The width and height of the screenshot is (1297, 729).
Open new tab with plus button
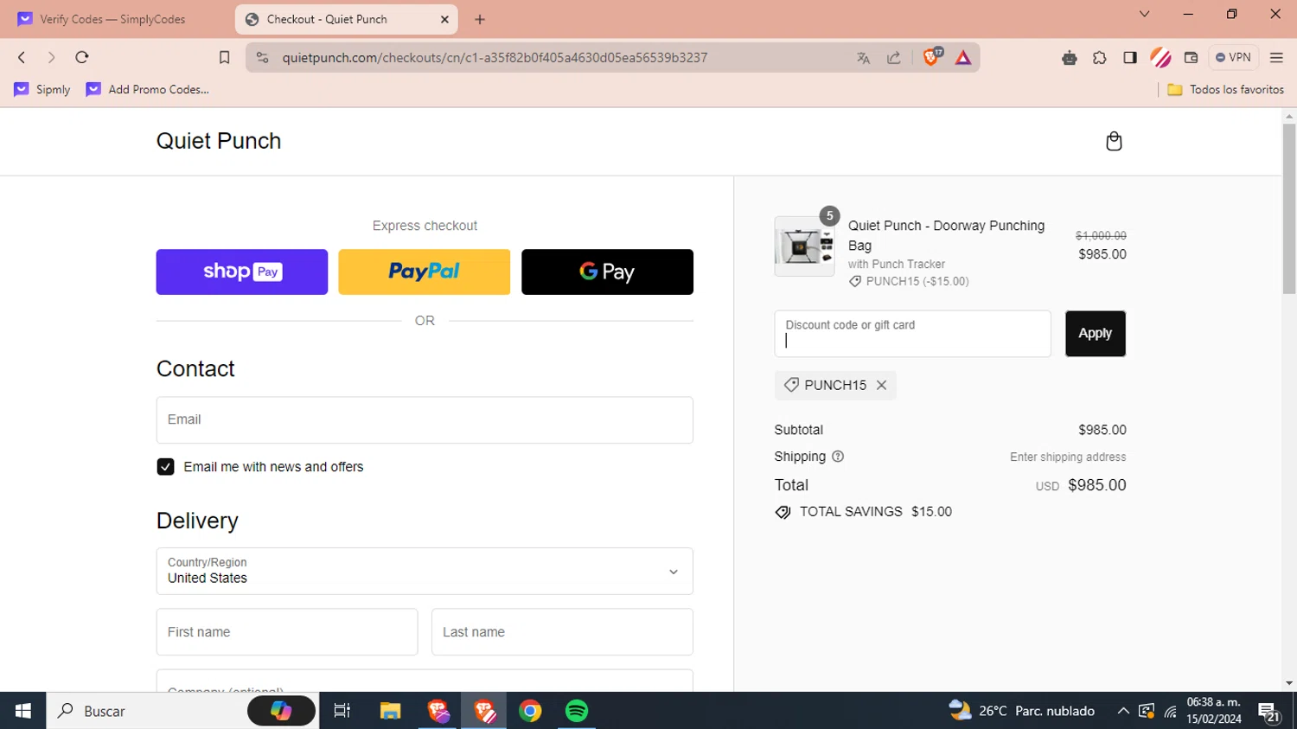[x=480, y=19]
